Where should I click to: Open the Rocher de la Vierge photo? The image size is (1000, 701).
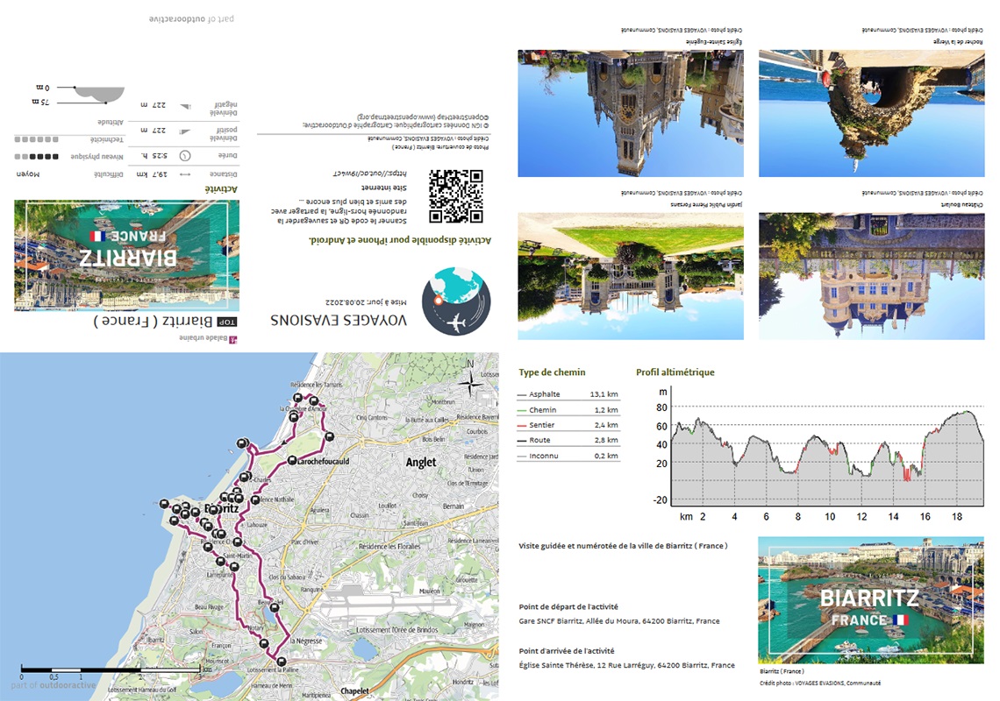pyautogui.click(x=872, y=113)
